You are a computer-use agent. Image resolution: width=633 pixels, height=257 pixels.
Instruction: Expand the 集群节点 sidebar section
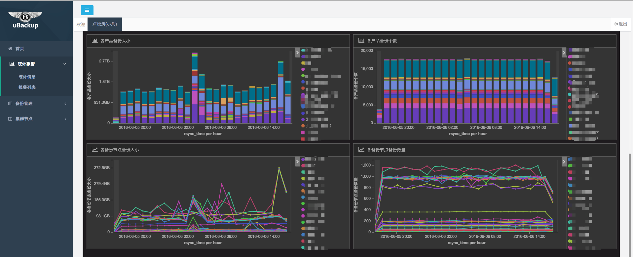[x=36, y=119]
